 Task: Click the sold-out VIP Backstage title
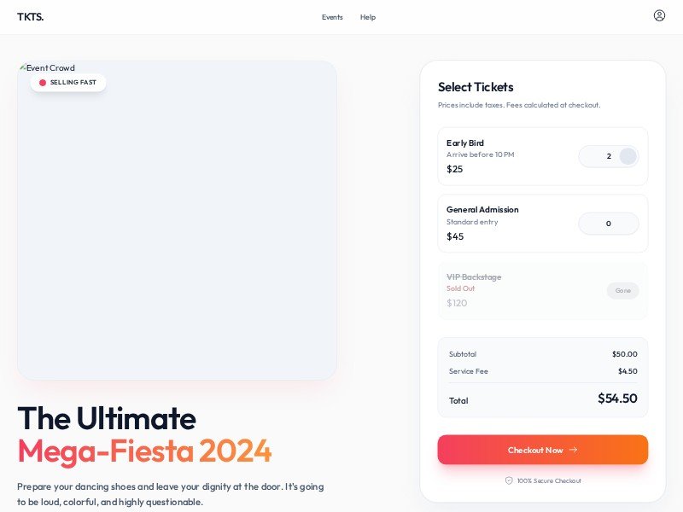point(474,276)
